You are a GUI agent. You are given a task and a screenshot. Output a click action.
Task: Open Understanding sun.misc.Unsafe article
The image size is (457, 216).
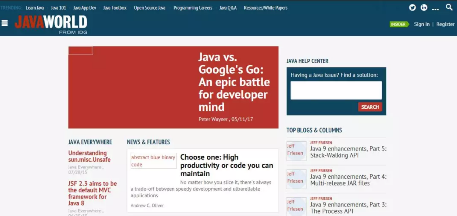tap(89, 156)
